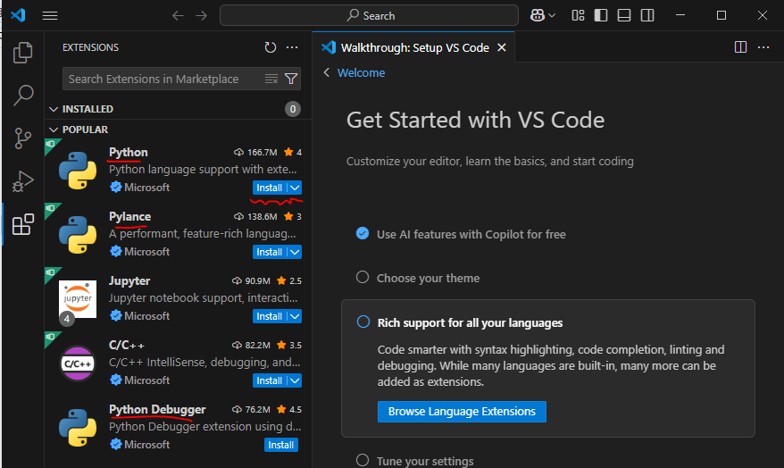Install the C/C++ extension
784x468 pixels.
(270, 380)
